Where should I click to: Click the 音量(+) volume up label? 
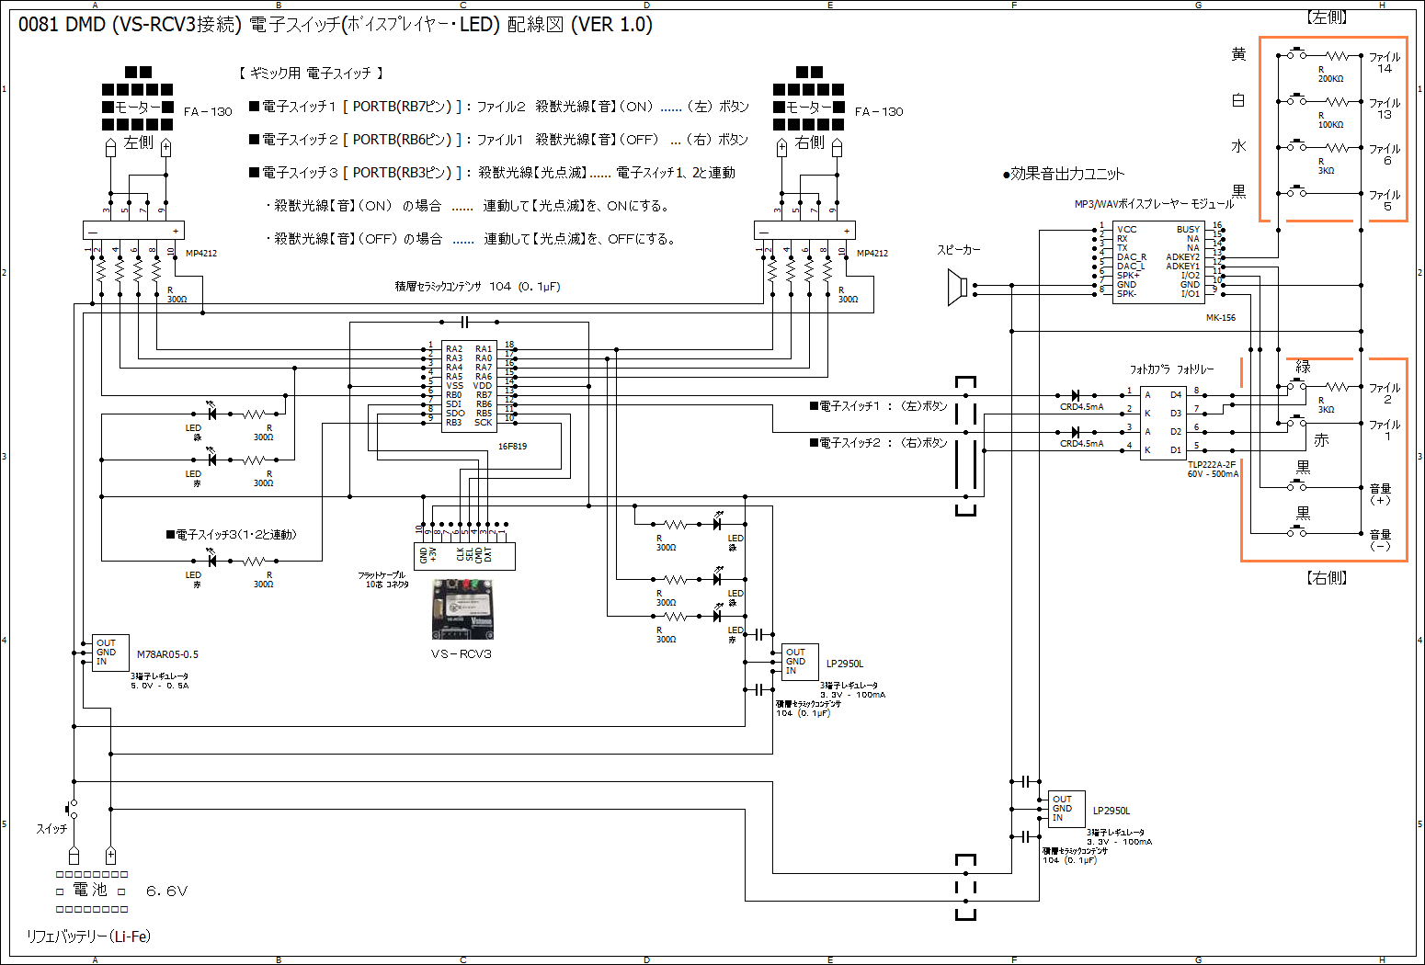tap(1380, 494)
